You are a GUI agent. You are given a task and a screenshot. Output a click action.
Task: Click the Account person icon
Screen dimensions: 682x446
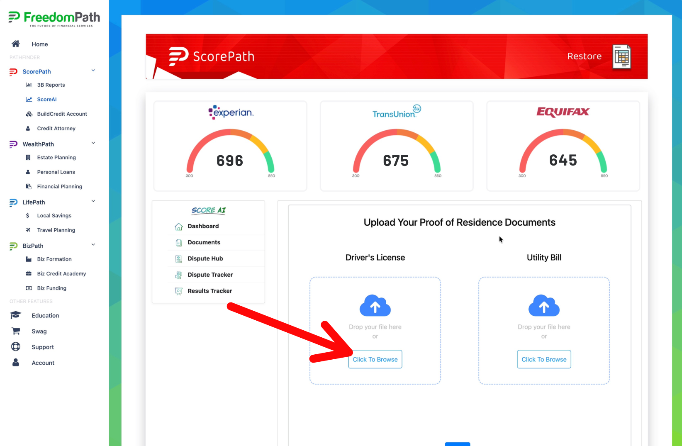pos(16,363)
